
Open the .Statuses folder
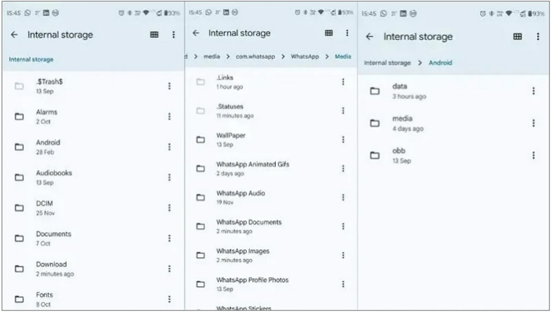[x=229, y=110]
